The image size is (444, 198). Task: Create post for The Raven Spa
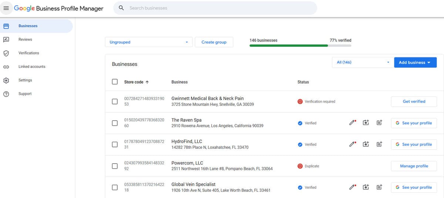[379, 123]
